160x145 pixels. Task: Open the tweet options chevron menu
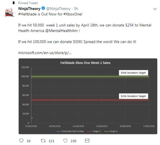pos(155,9)
